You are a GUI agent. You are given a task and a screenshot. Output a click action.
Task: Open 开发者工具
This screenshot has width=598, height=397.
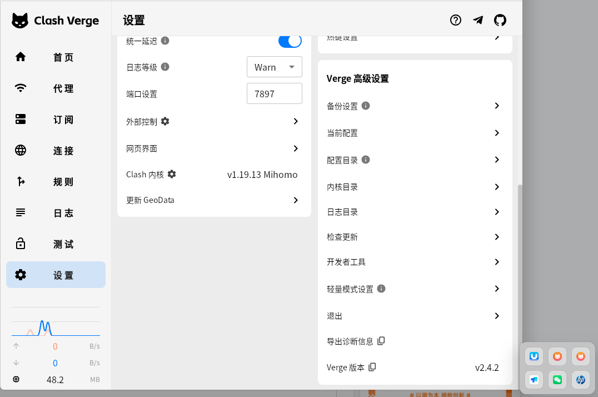[415, 262]
